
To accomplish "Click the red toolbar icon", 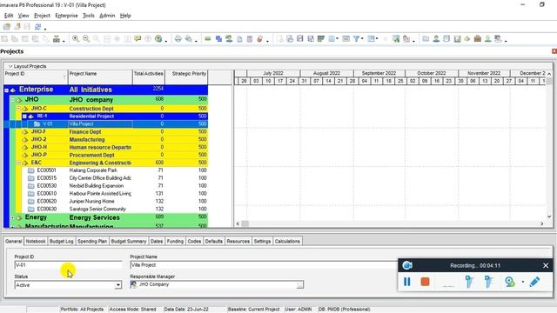I will tap(259, 38).
